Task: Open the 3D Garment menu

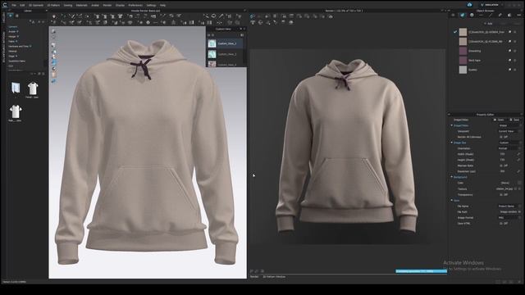Action: [36, 5]
